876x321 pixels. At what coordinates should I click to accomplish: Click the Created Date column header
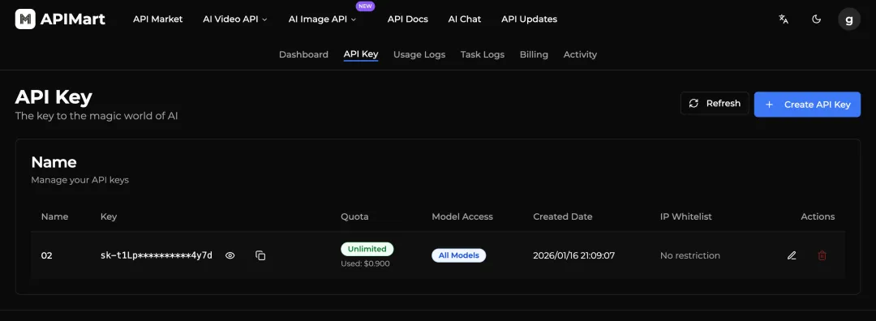pyautogui.click(x=563, y=216)
